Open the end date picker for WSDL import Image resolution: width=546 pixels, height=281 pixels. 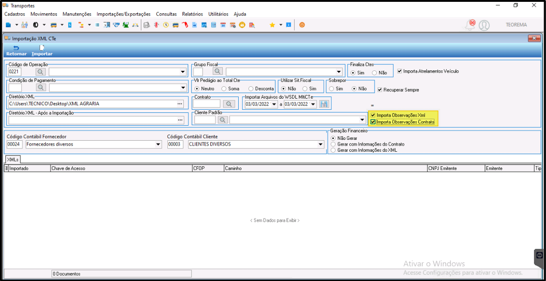[313, 104]
